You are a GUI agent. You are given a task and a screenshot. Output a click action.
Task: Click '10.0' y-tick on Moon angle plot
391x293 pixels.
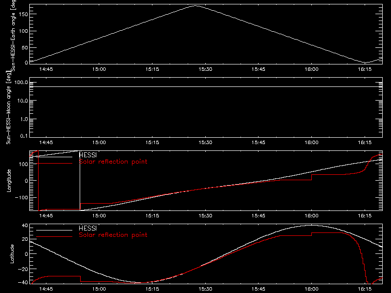coord(22,101)
